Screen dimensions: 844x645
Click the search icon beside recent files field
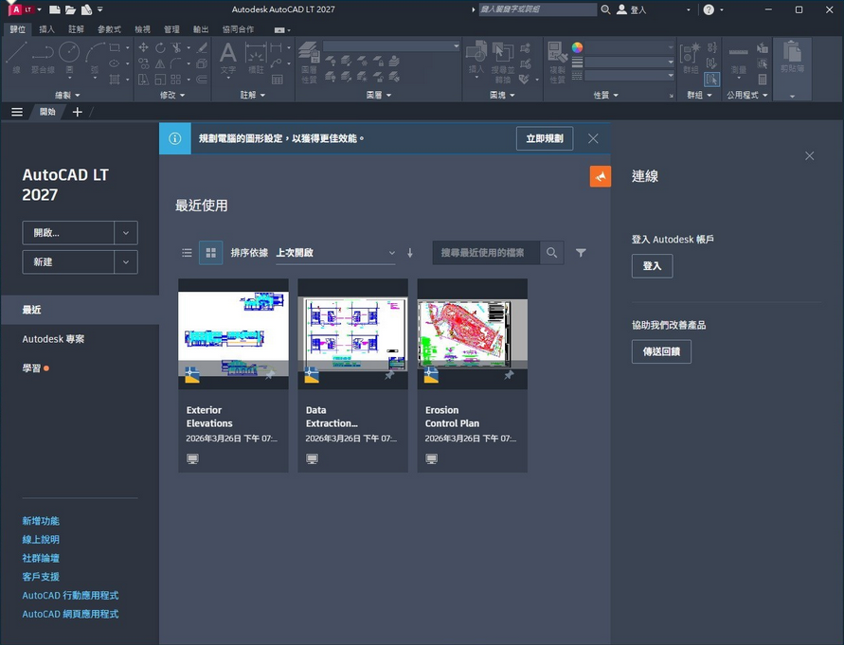tap(551, 253)
